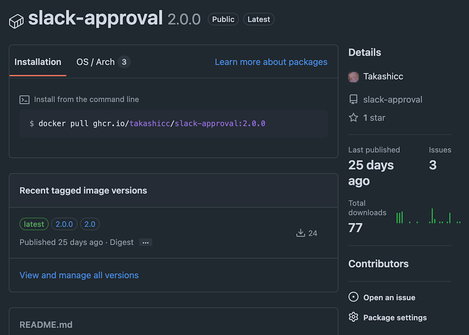Viewport: 469px width, 335px height.
Task: Click slack-approval:2.0.0 in the docker pull command
Action: coord(220,123)
